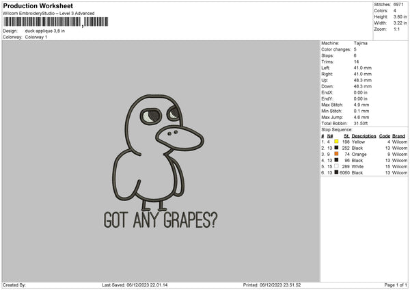Pick the white color swatch in stop 5
The image size is (410, 290).
point(336,166)
